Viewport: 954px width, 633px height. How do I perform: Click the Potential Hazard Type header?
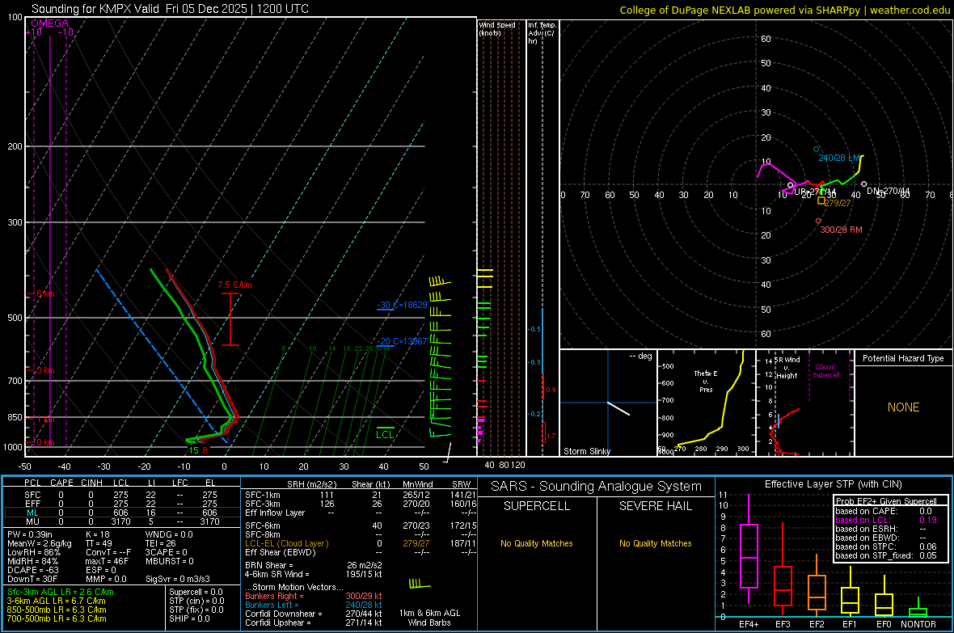(x=903, y=358)
